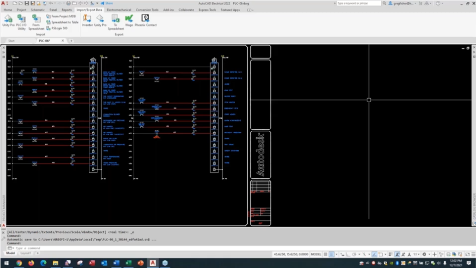476x268 pixels.
Task: Add new layout with plus button
Action: coord(38,253)
